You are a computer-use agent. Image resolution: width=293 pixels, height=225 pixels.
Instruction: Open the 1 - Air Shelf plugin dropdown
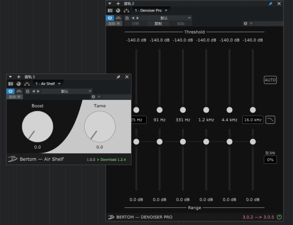tap(48, 84)
